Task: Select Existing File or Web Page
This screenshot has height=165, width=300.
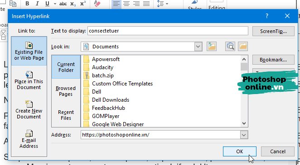Action: coord(29,51)
